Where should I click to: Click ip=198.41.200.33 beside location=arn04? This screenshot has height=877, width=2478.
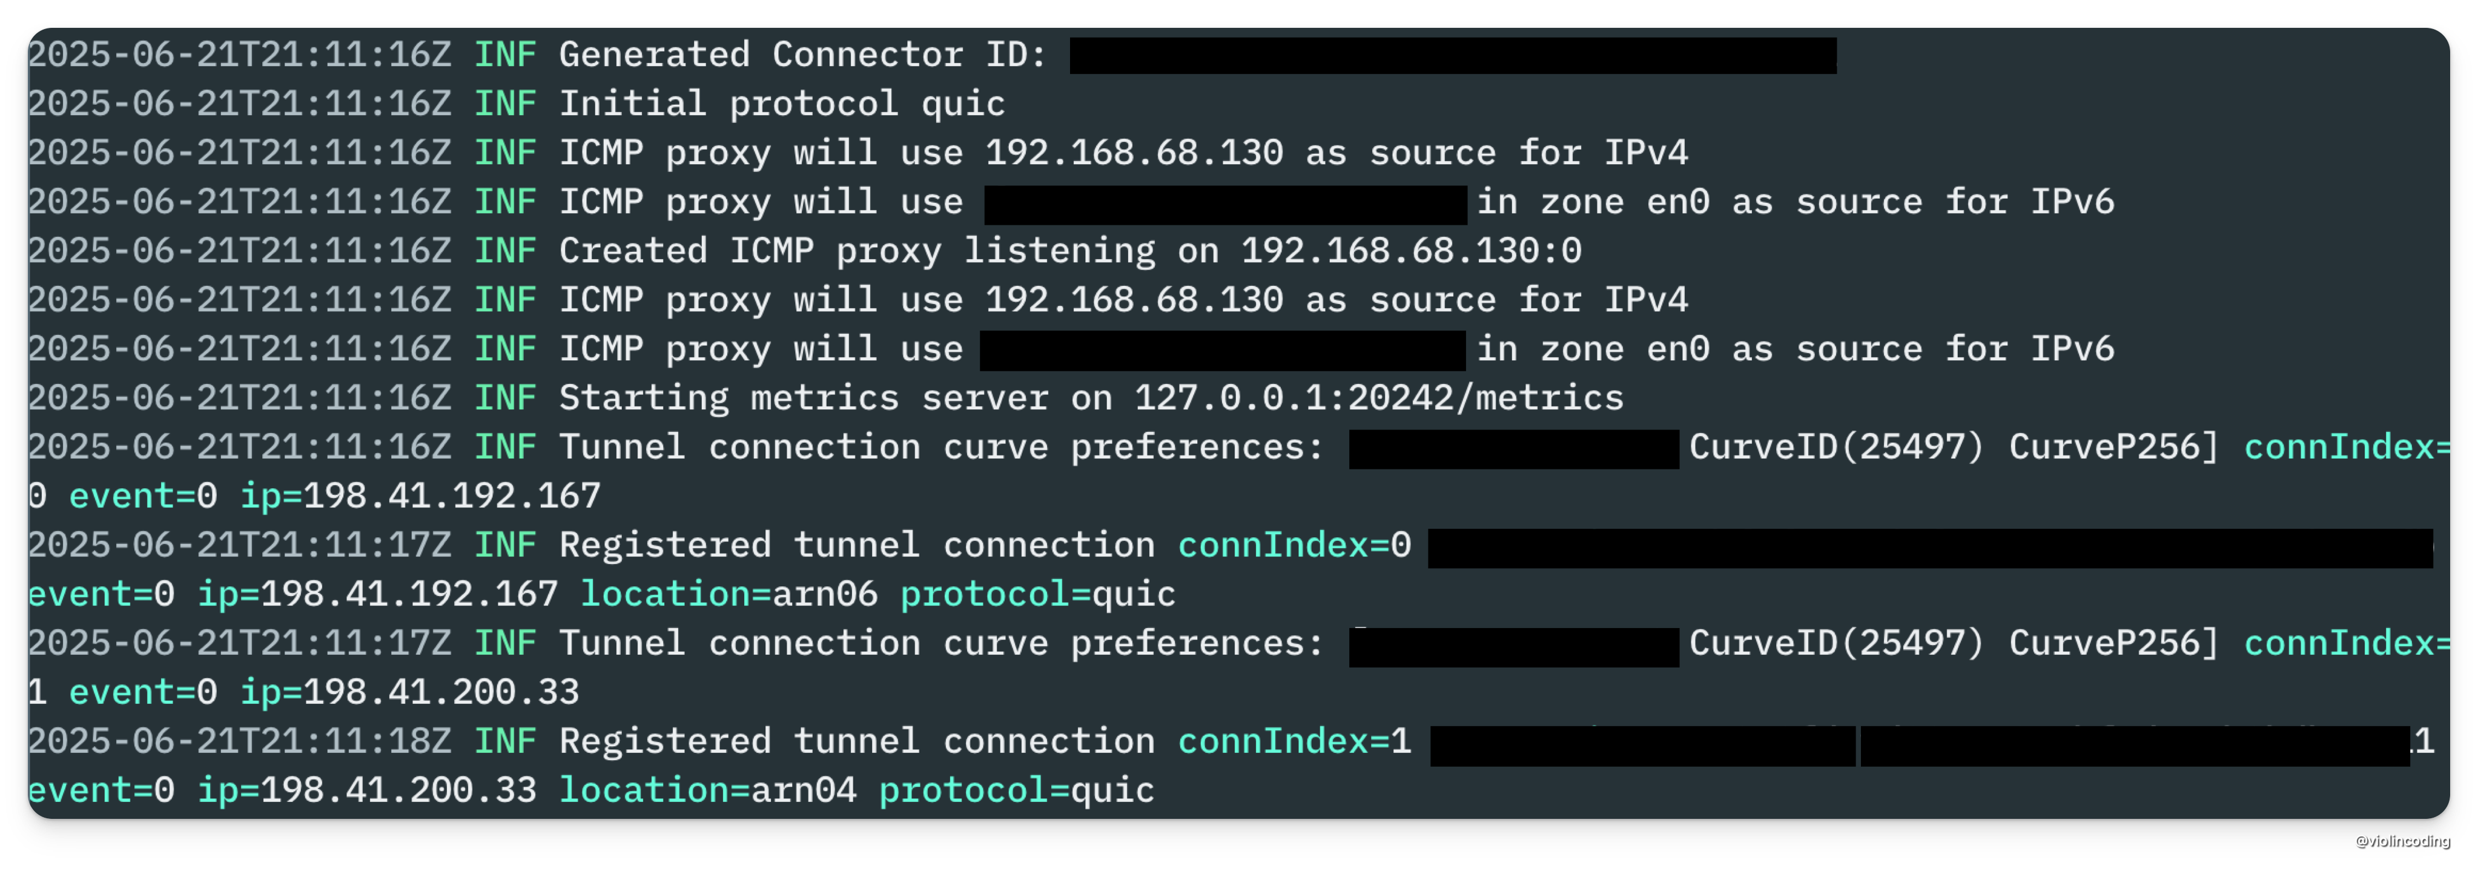[366, 790]
